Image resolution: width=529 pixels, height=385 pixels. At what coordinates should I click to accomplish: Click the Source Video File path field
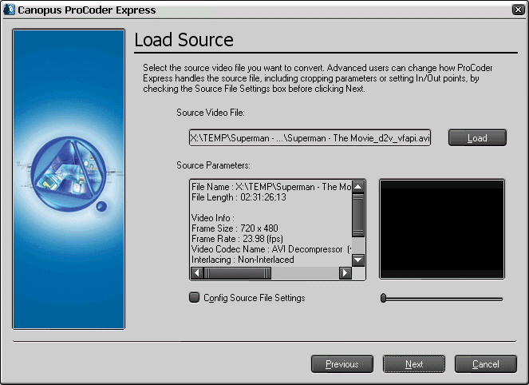(310, 138)
